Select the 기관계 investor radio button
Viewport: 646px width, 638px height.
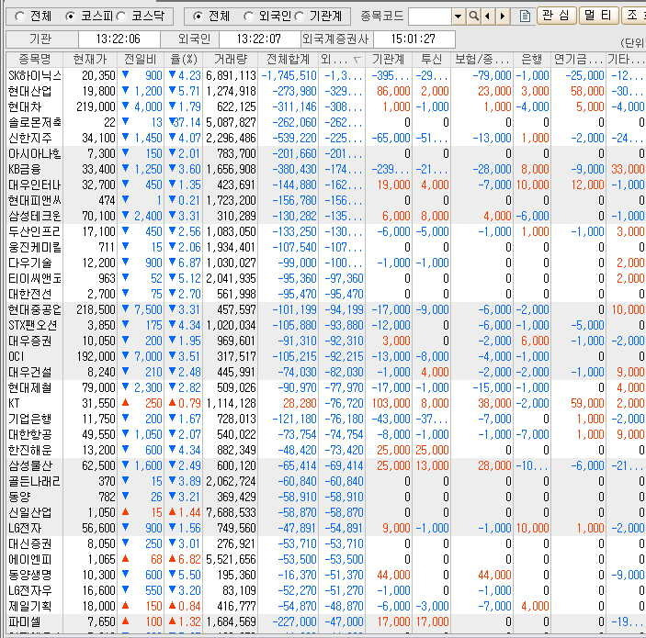click(299, 16)
